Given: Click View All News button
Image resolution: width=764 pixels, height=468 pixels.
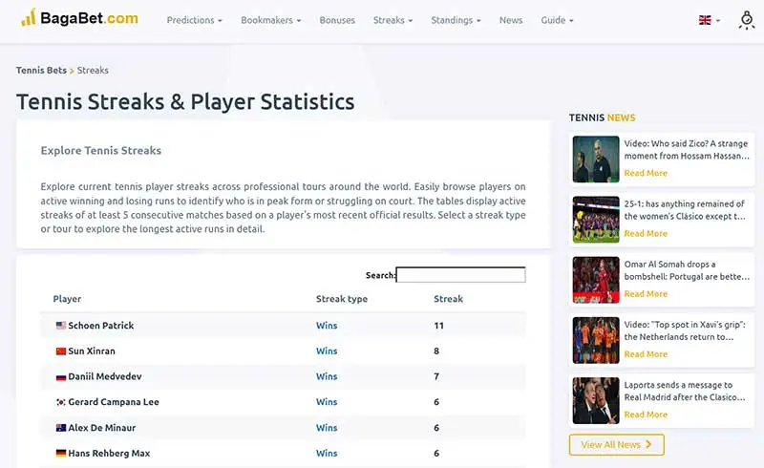Looking at the screenshot, I should tap(616, 445).
